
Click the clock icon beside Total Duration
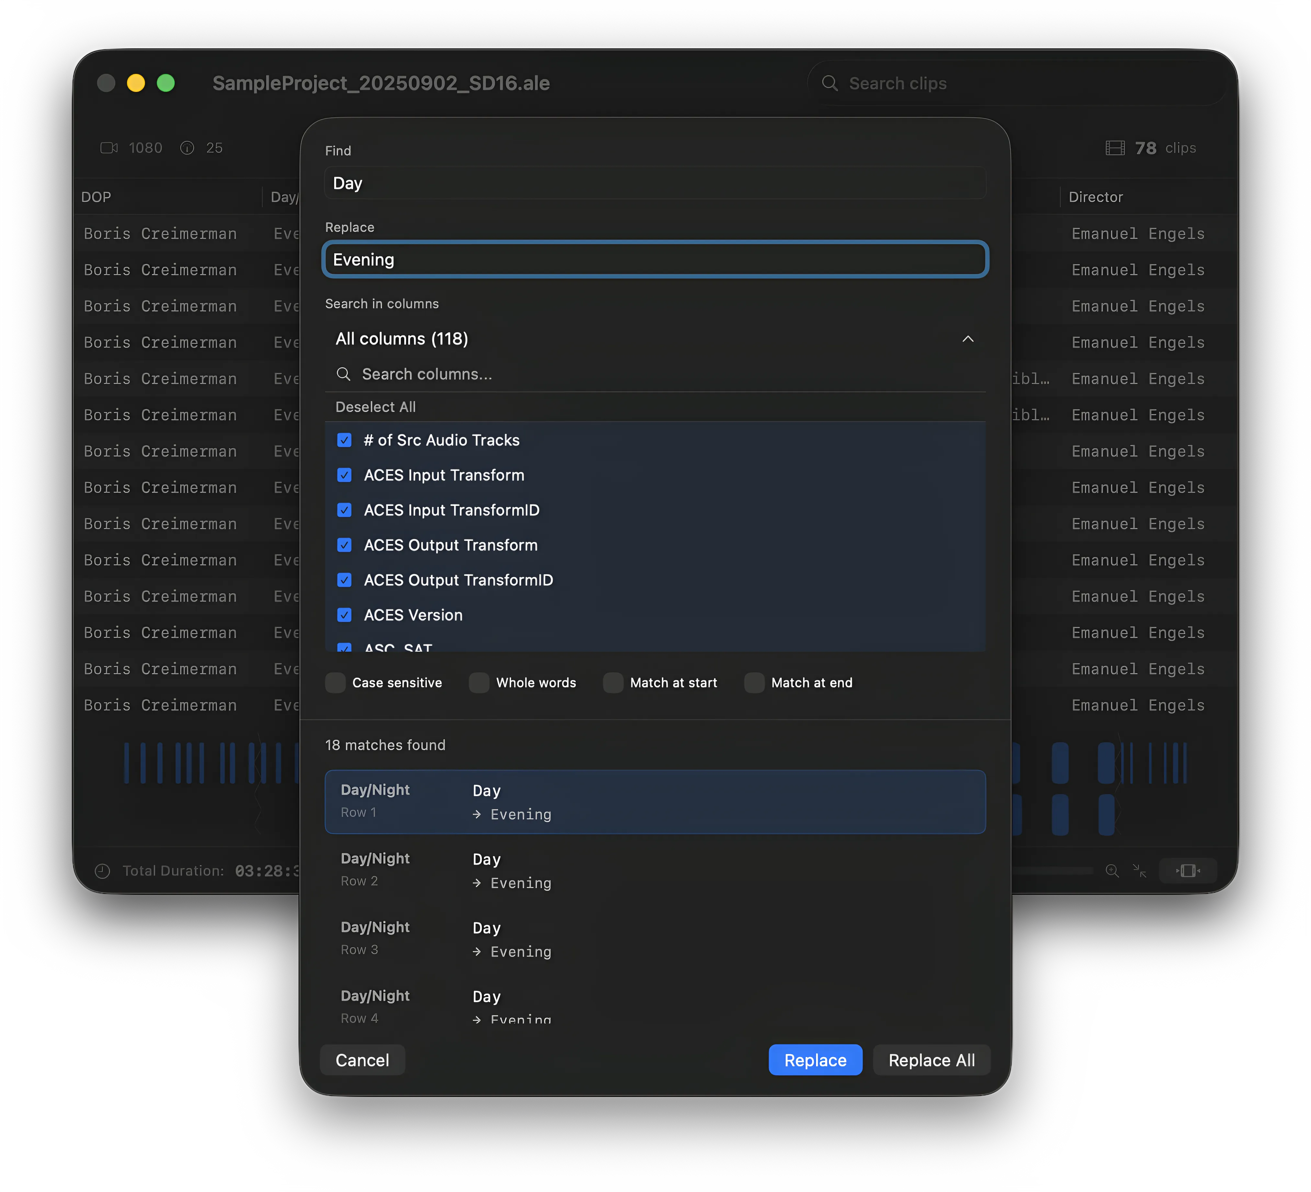click(102, 871)
